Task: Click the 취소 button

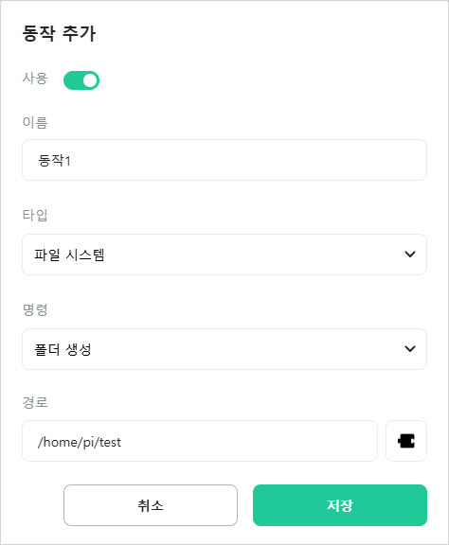Action: (151, 505)
